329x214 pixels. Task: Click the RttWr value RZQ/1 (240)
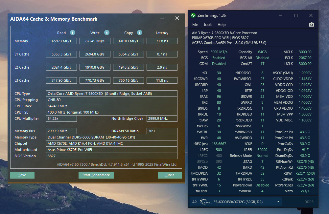305,173
